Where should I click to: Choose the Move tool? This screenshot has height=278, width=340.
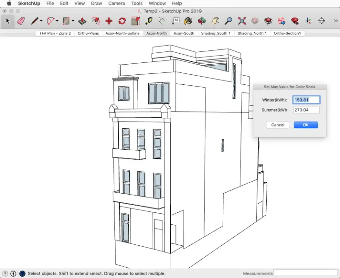point(109,21)
